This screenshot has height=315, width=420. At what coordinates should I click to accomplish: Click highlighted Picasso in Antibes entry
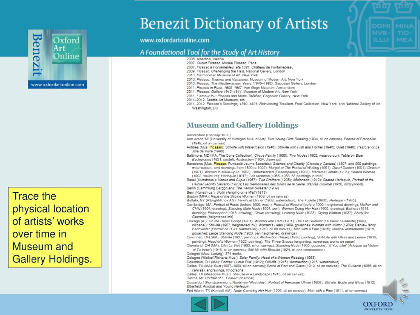216,147
